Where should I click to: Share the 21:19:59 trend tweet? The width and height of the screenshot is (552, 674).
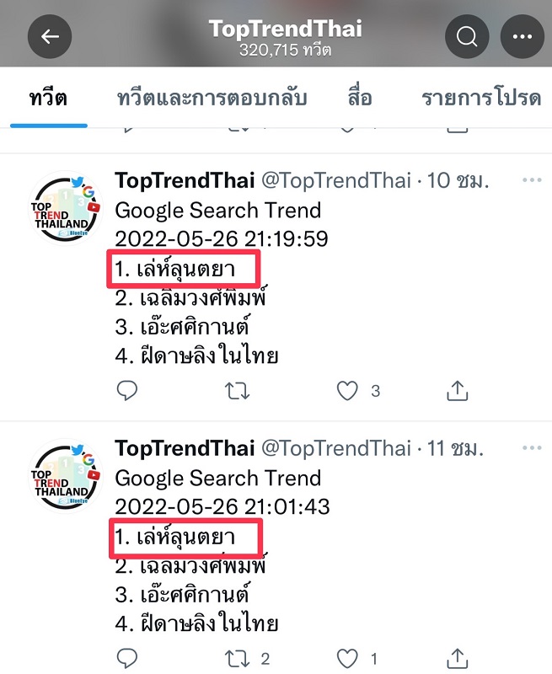pyautogui.click(x=457, y=390)
